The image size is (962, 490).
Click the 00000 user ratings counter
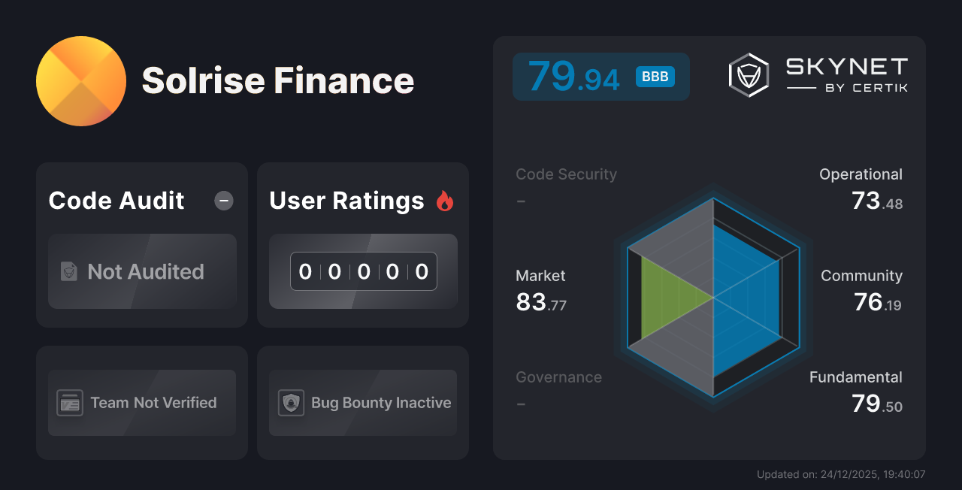point(363,271)
